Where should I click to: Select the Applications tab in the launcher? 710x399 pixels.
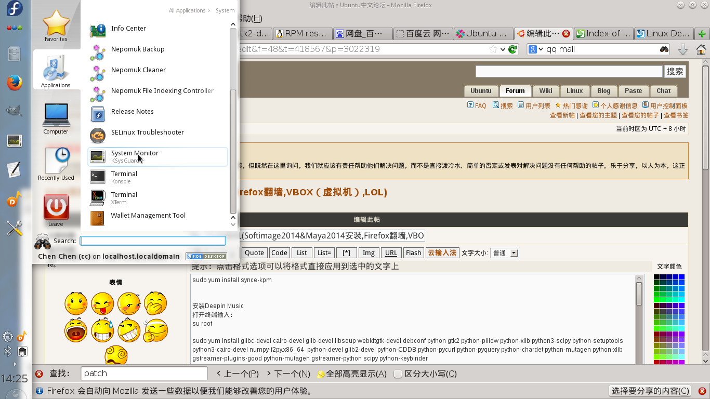coord(56,70)
